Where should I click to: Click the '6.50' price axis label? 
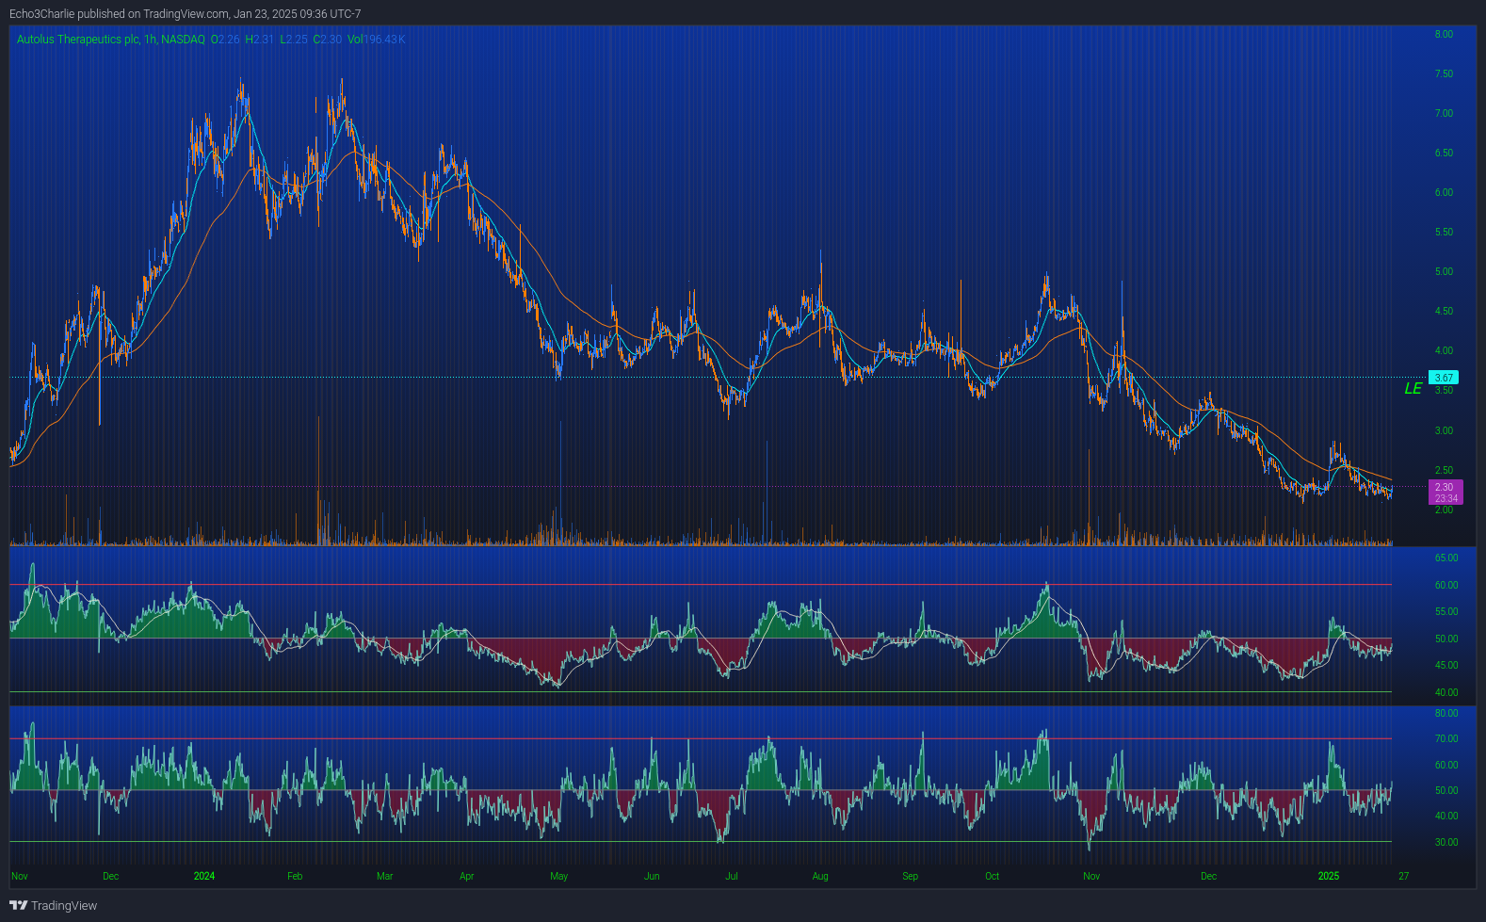(x=1444, y=153)
